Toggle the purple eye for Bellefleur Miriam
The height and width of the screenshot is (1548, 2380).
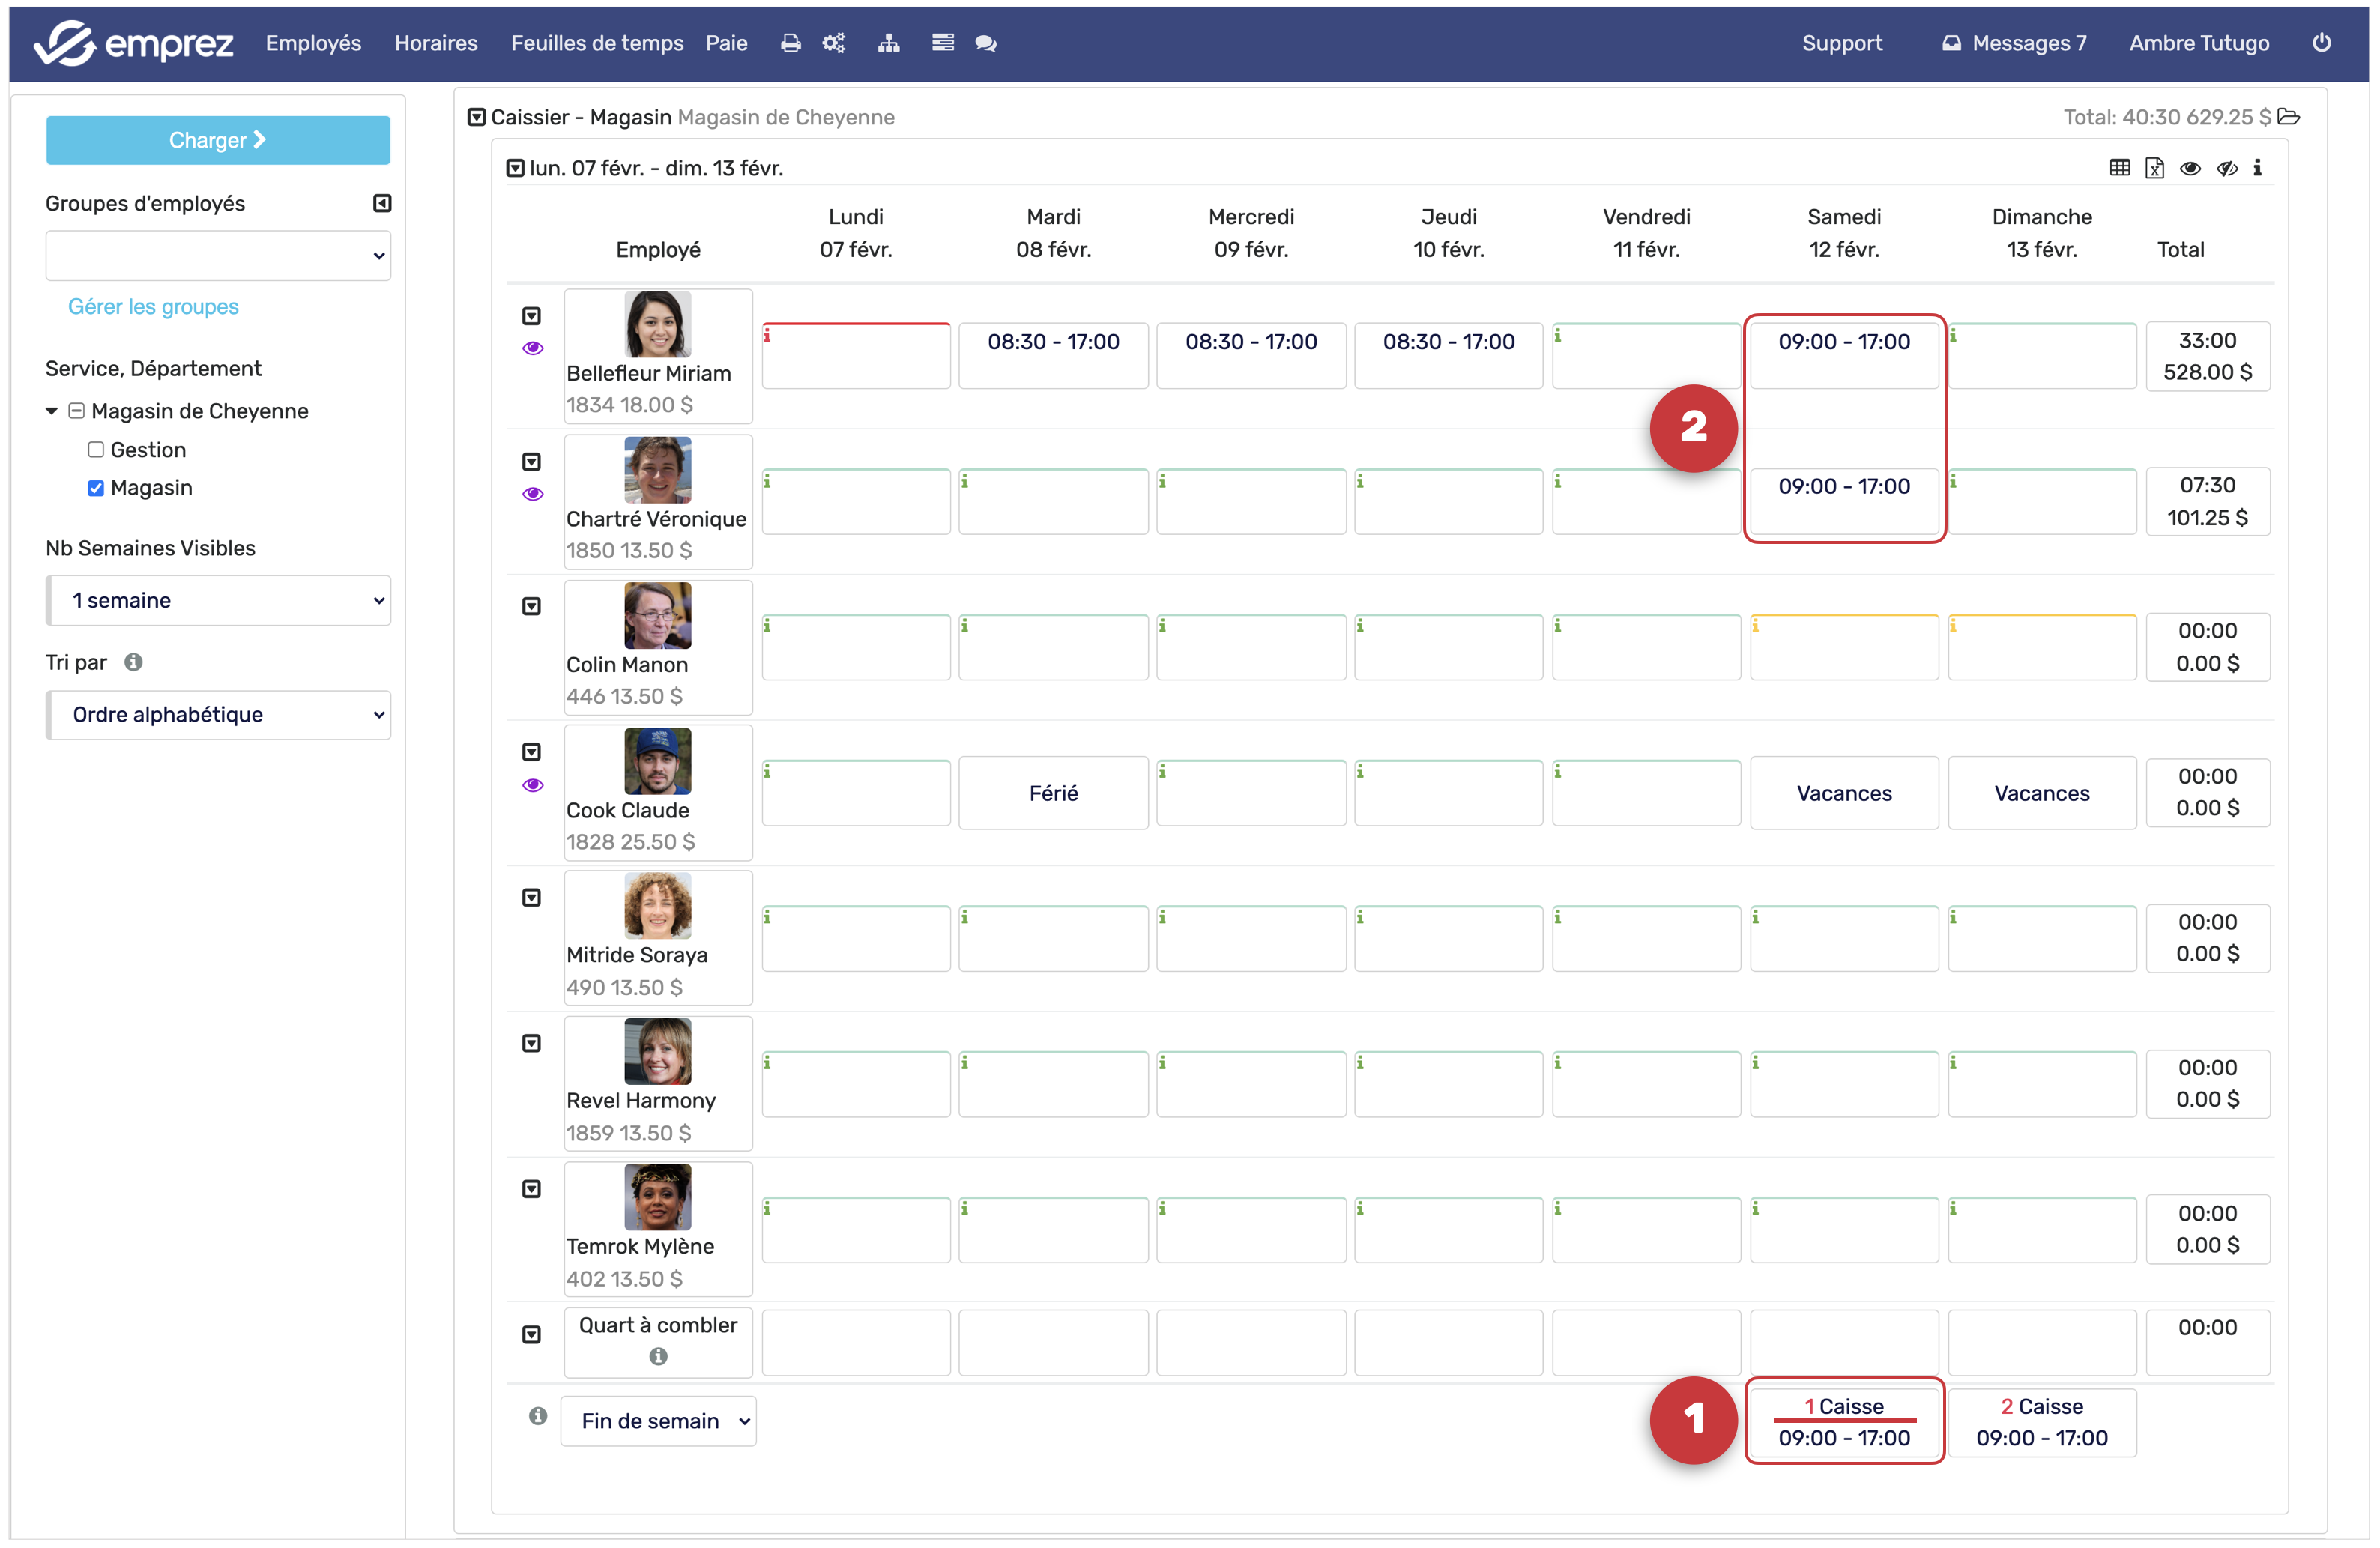point(532,348)
